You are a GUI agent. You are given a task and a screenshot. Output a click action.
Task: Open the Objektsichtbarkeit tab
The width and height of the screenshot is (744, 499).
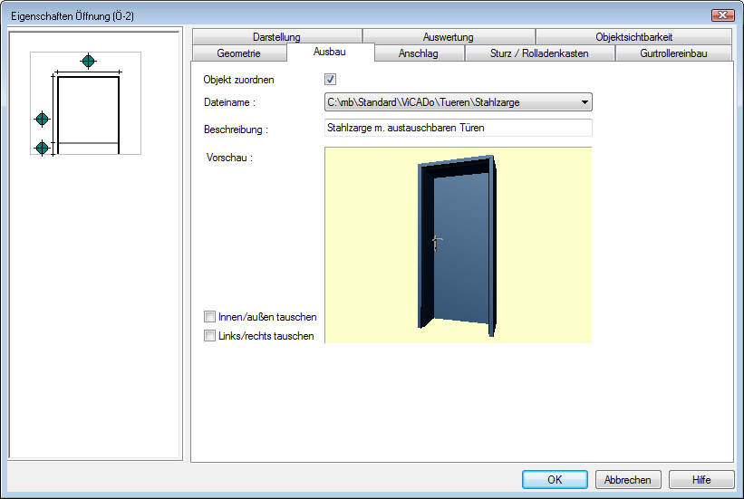tap(634, 36)
